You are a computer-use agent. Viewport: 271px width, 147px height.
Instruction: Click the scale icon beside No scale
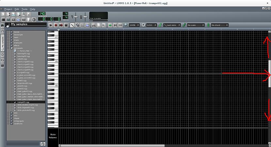pyautogui.click(x=184, y=25)
